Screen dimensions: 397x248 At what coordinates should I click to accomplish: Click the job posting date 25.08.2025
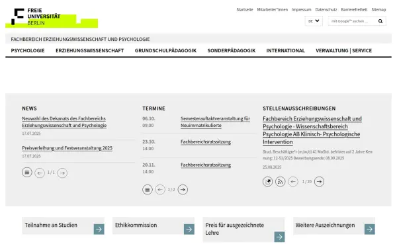pos(272,167)
